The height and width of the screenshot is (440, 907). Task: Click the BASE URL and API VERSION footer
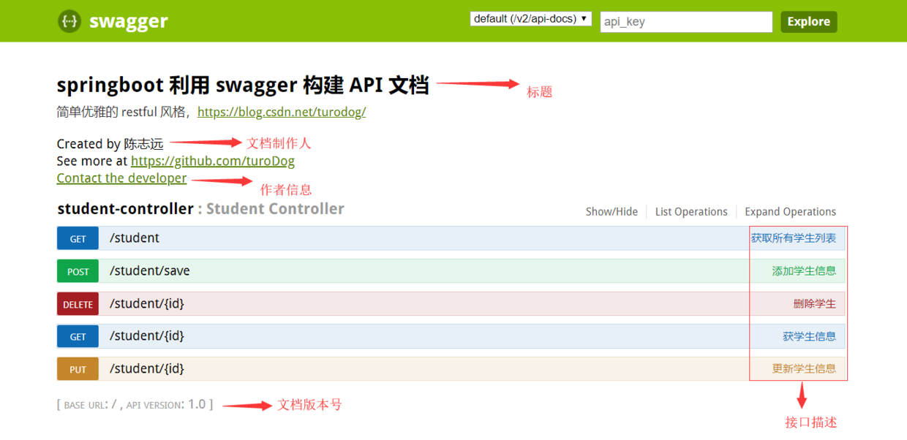pyautogui.click(x=135, y=404)
